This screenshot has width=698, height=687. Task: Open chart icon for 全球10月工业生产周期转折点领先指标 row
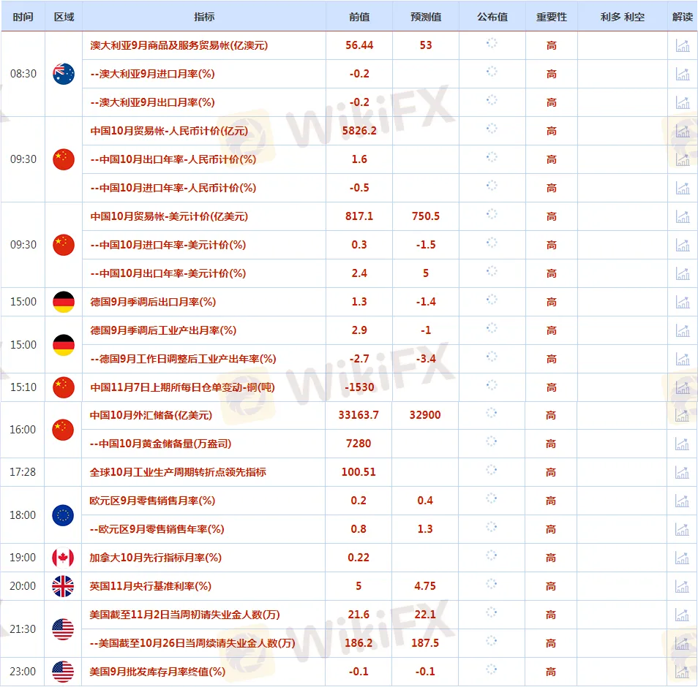682,472
